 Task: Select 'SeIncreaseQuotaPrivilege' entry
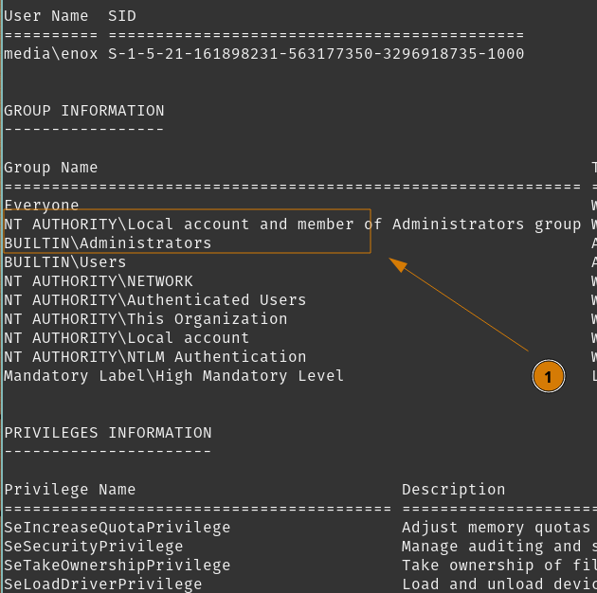[118, 528]
